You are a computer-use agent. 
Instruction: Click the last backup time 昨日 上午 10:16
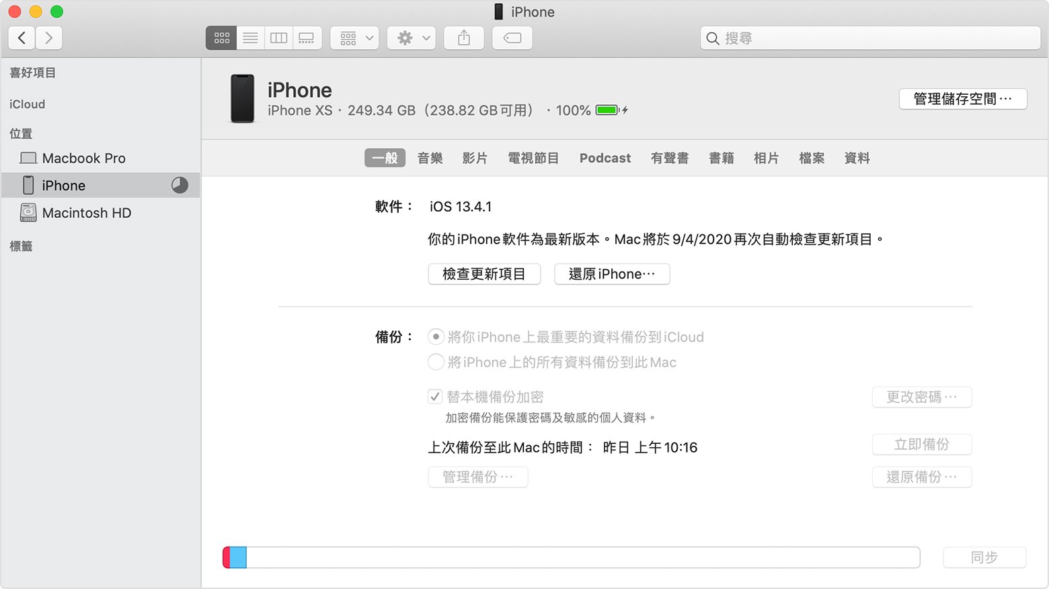pyautogui.click(x=650, y=447)
